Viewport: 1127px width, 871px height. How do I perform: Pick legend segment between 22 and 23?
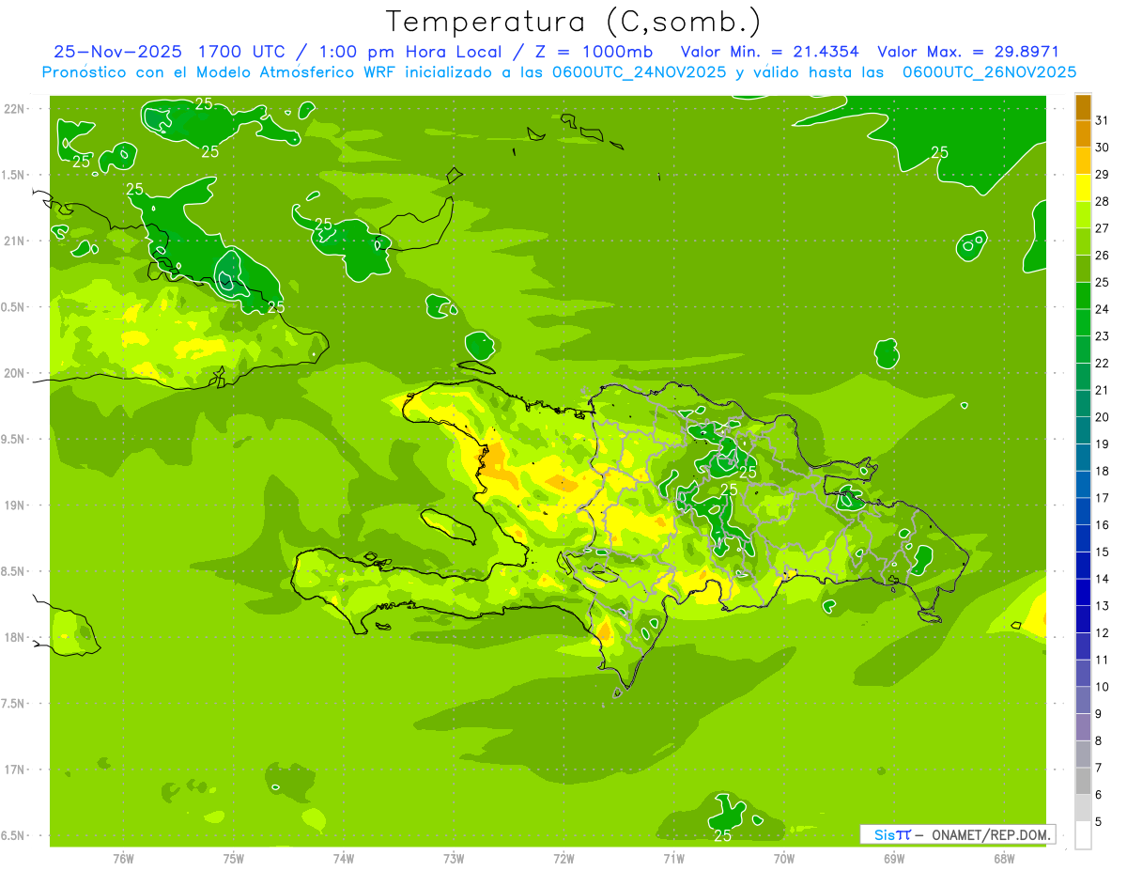click(x=1083, y=350)
